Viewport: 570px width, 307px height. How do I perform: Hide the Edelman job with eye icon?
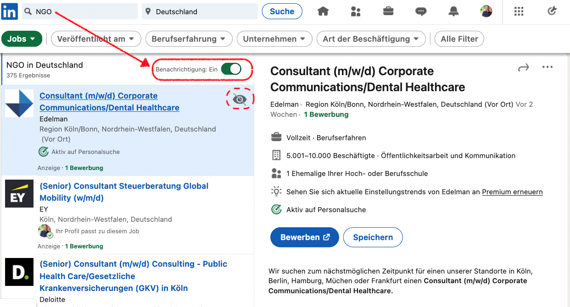click(x=240, y=99)
